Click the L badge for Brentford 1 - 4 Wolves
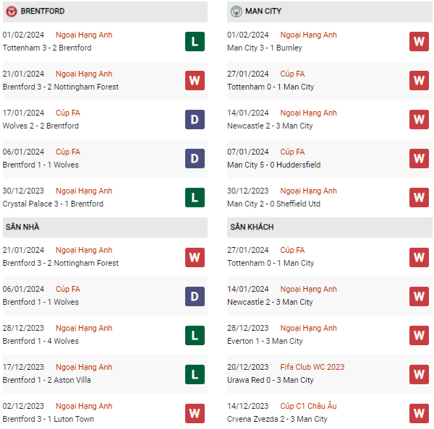The image size is (434, 429). (195, 334)
